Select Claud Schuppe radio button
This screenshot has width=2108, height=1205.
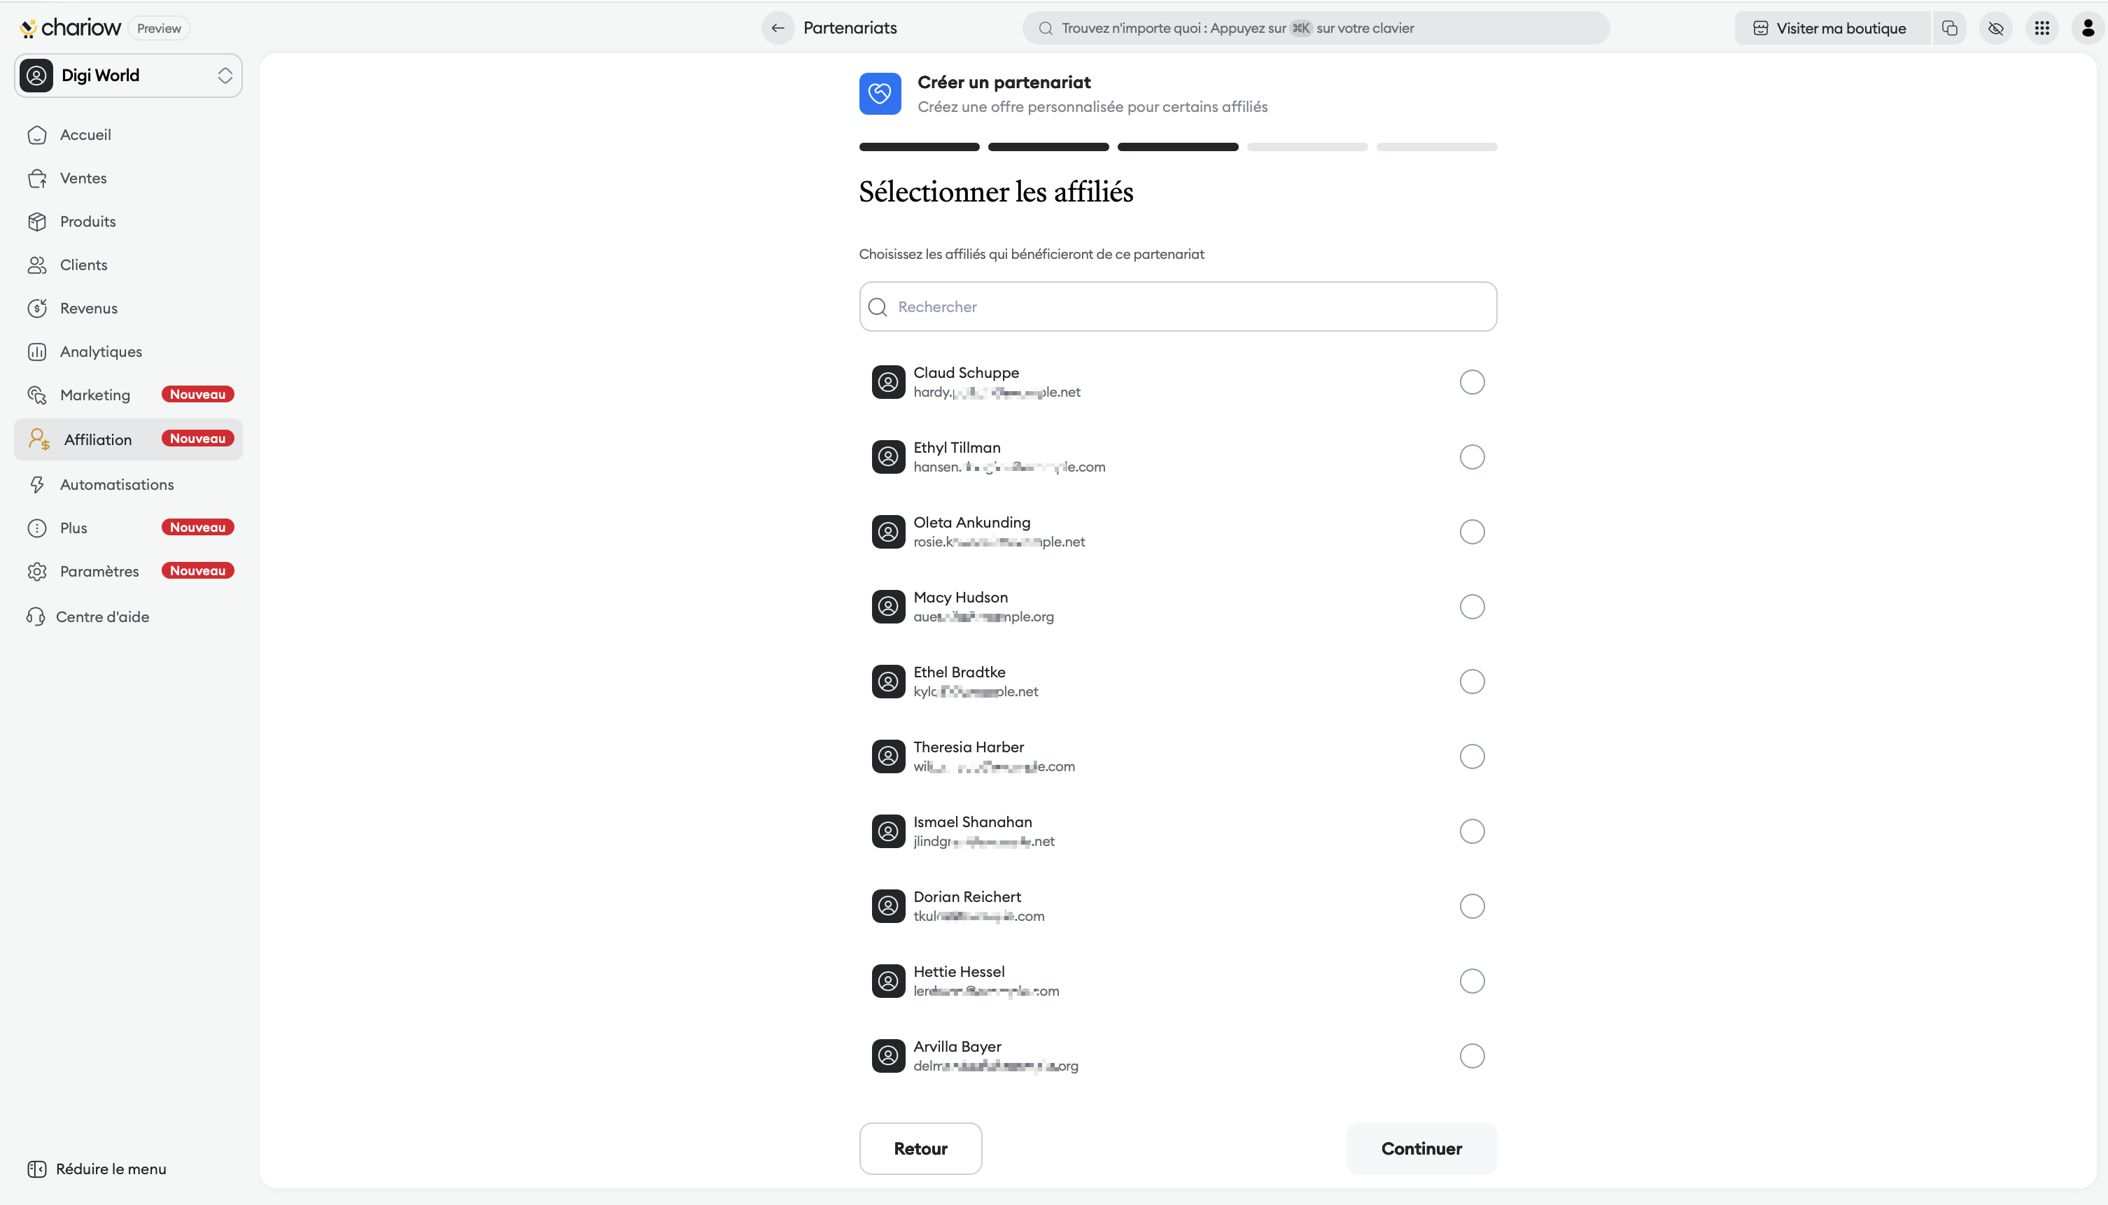[1472, 381]
